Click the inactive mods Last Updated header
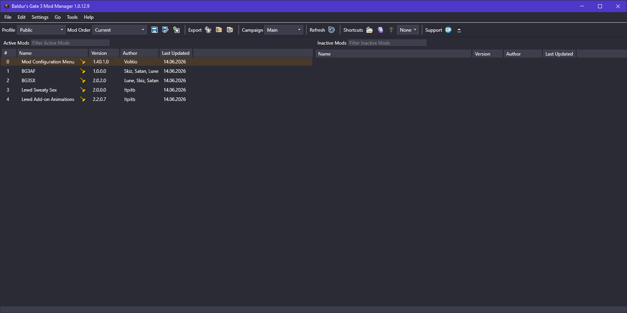The image size is (627, 313). [559, 54]
